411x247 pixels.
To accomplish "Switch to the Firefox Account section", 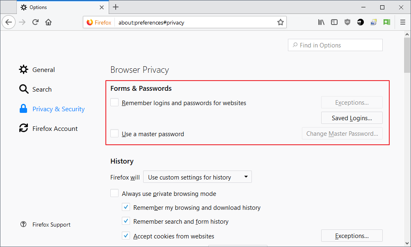I will (x=48, y=128).
